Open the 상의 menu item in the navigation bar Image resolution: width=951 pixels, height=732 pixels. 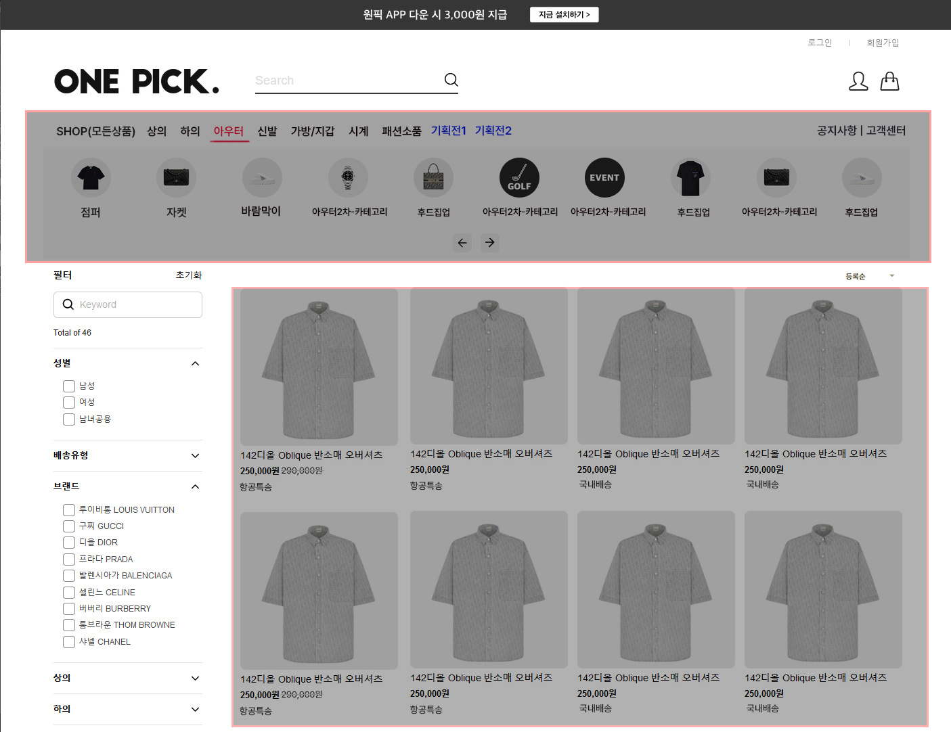156,131
